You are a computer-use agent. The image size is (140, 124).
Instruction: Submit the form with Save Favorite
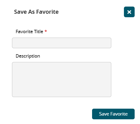(x=113, y=114)
